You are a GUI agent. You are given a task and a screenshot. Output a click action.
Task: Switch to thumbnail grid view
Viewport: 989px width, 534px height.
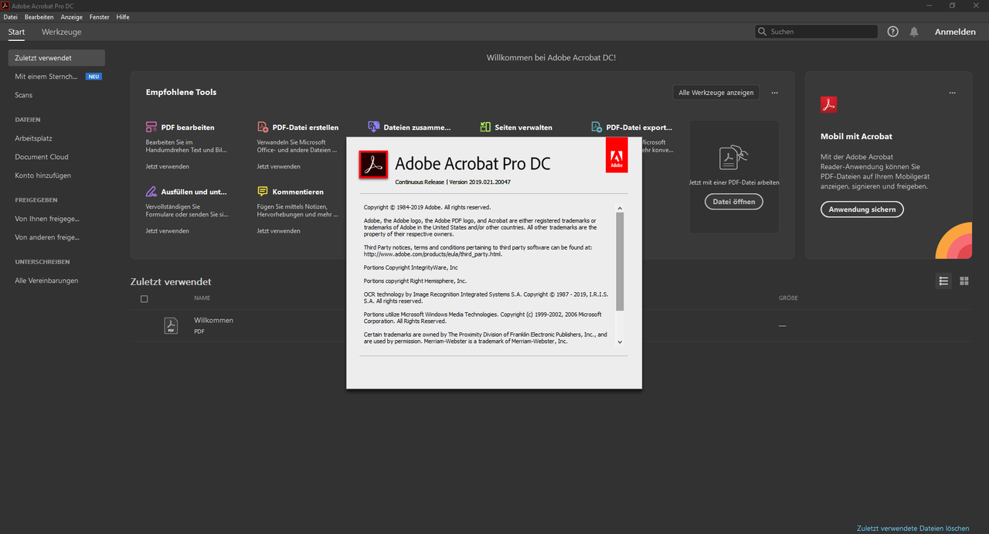[964, 281]
